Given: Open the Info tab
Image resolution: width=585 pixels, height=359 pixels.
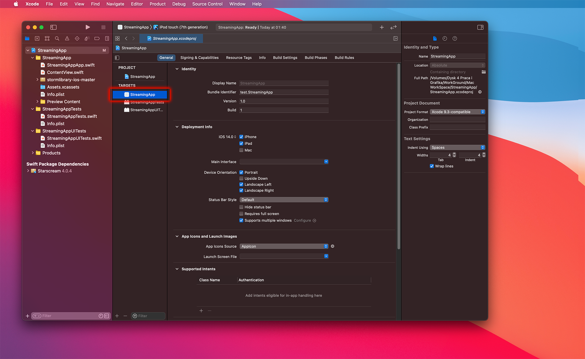Looking at the screenshot, I should (262, 58).
